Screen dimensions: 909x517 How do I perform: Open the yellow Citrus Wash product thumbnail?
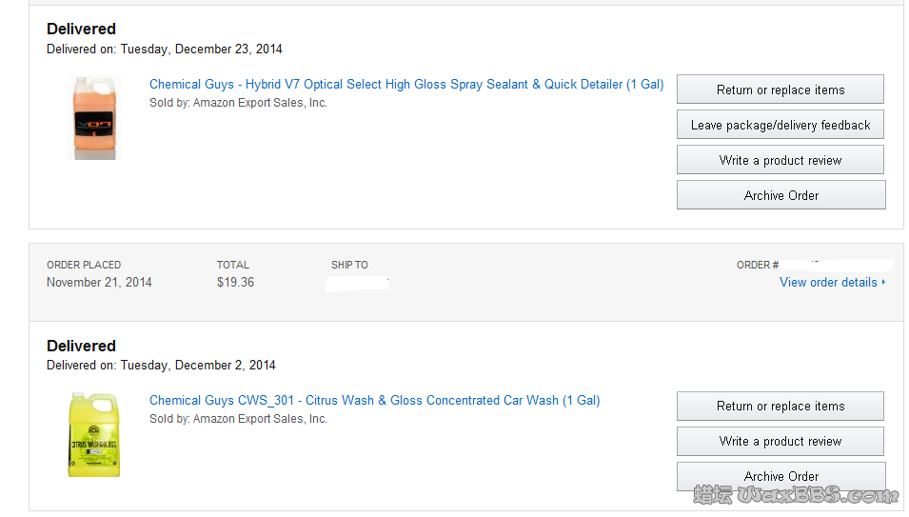(x=94, y=433)
